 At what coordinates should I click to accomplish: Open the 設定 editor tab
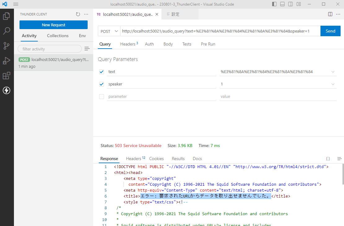(x=180, y=14)
